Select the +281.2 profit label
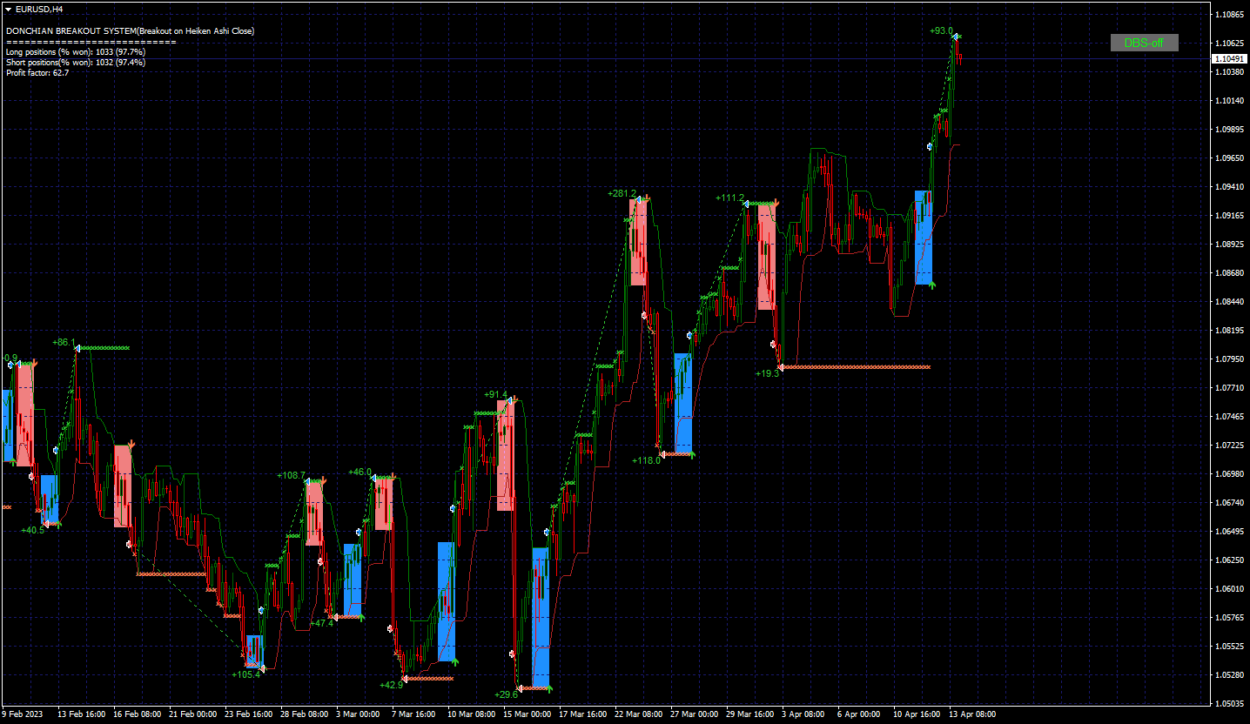The width and height of the screenshot is (1250, 724). pos(622,193)
